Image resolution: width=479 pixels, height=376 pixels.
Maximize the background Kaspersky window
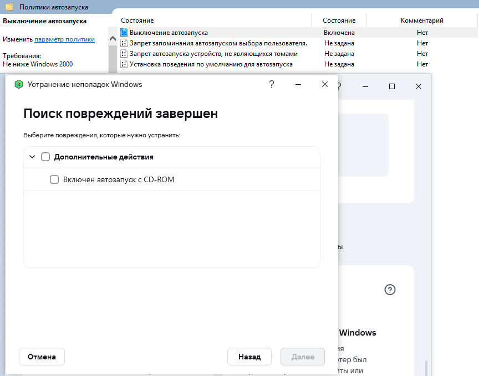(x=392, y=87)
